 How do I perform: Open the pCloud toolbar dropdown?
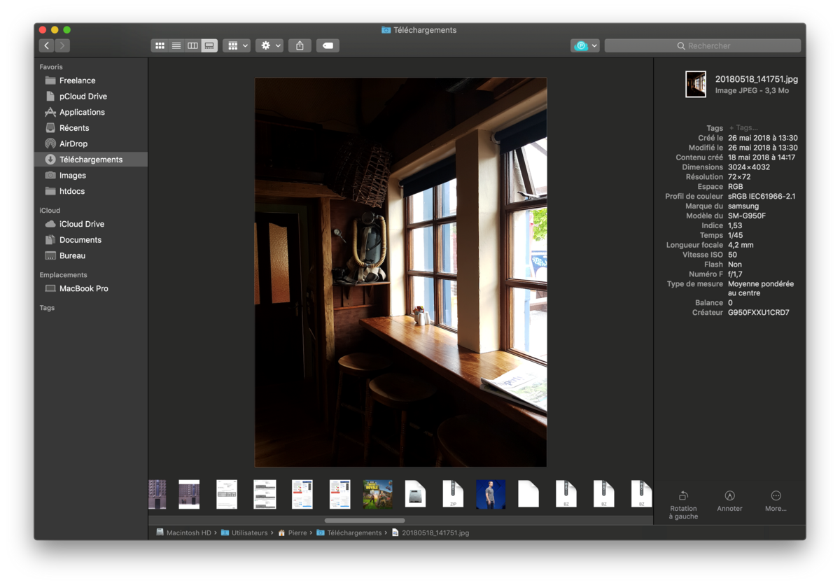585,45
